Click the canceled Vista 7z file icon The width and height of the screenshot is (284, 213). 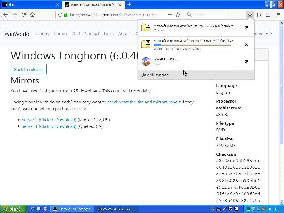[x=146, y=28]
